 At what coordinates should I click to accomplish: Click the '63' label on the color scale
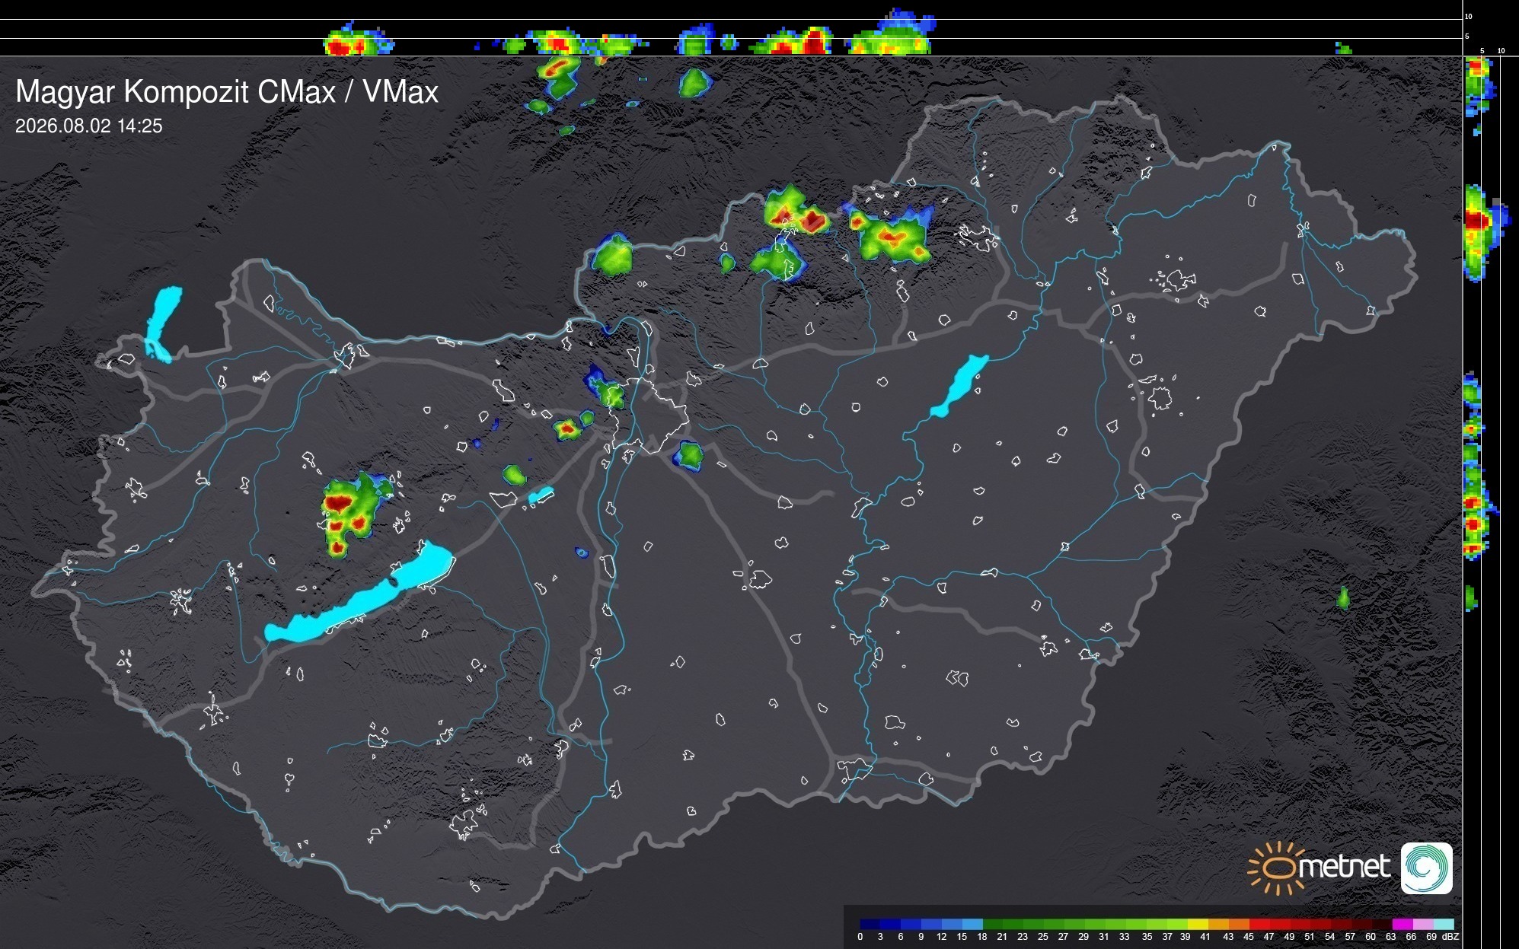click(1390, 937)
